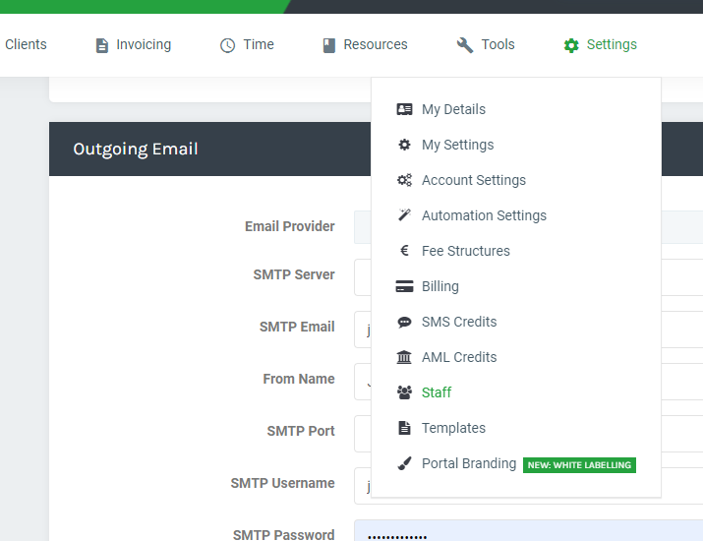Open Fee Structures
Image resolution: width=703 pixels, height=541 pixels.
pos(466,251)
